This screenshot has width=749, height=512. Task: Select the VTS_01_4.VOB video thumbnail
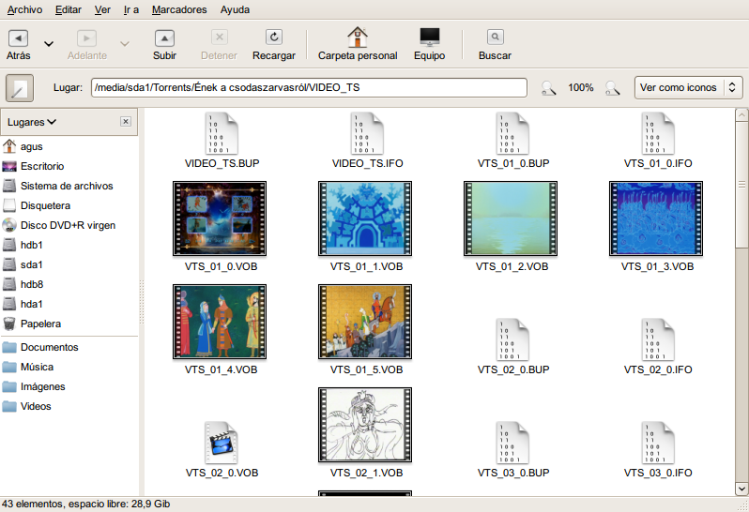(221, 322)
